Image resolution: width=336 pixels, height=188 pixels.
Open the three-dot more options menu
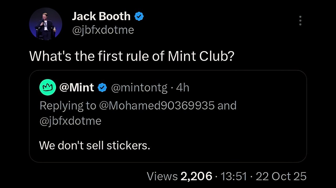click(300, 21)
